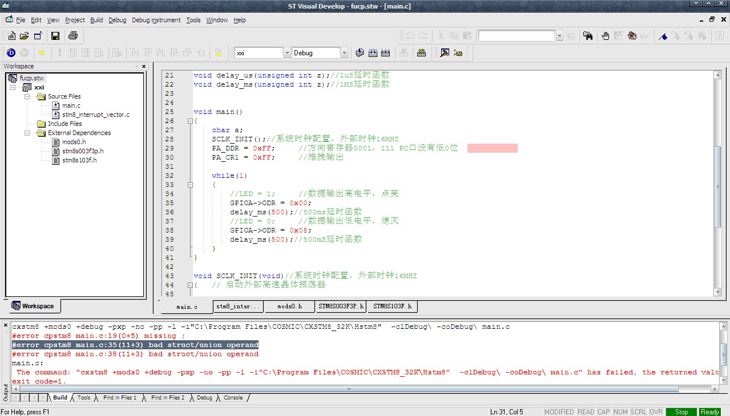The width and height of the screenshot is (730, 416).
Task: Switch to mods0.h editor tab
Action: [289, 307]
